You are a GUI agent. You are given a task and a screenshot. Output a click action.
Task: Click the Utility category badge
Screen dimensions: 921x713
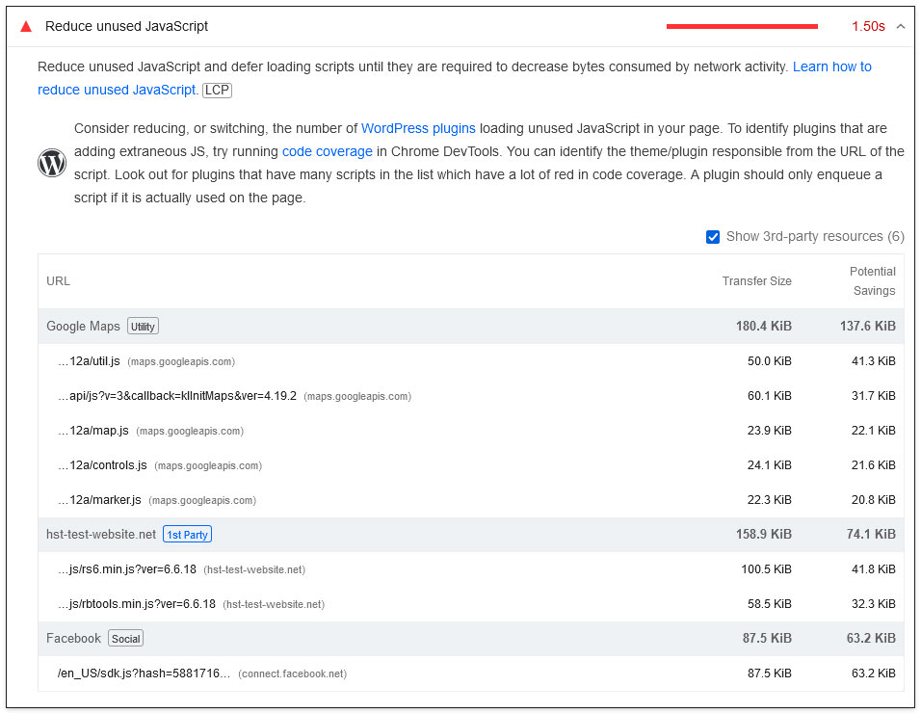(x=143, y=327)
